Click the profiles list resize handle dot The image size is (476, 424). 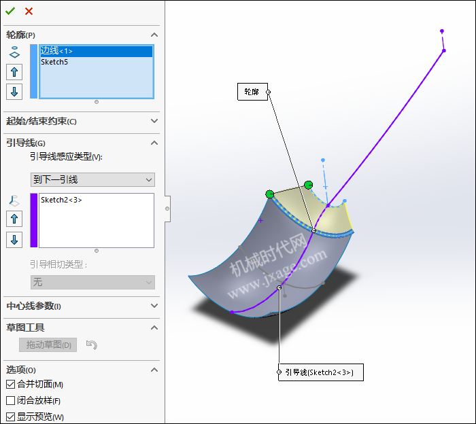pos(97,102)
